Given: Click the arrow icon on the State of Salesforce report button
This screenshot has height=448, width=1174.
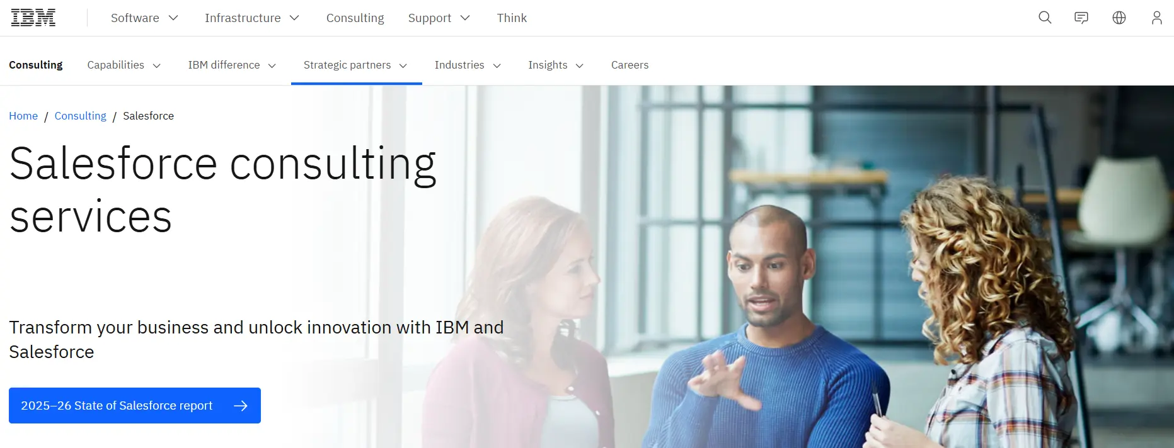Looking at the screenshot, I should point(241,406).
